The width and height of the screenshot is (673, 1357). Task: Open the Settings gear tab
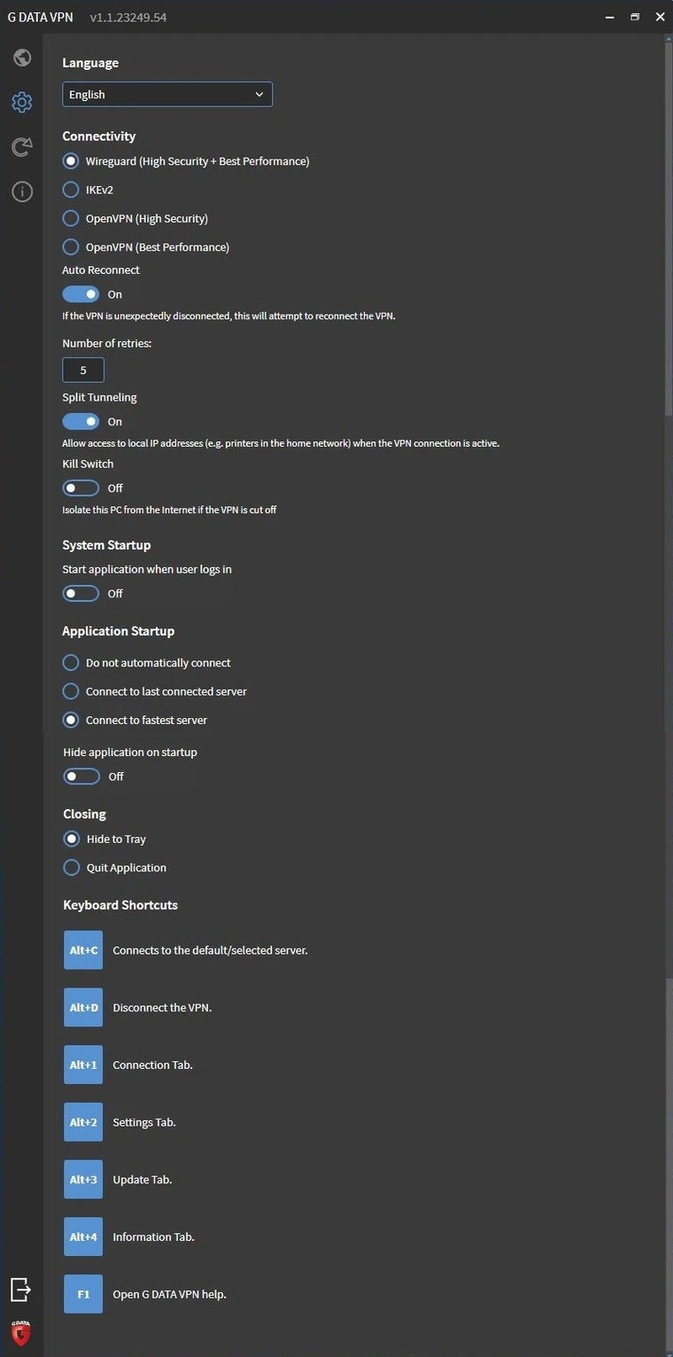pyautogui.click(x=22, y=102)
